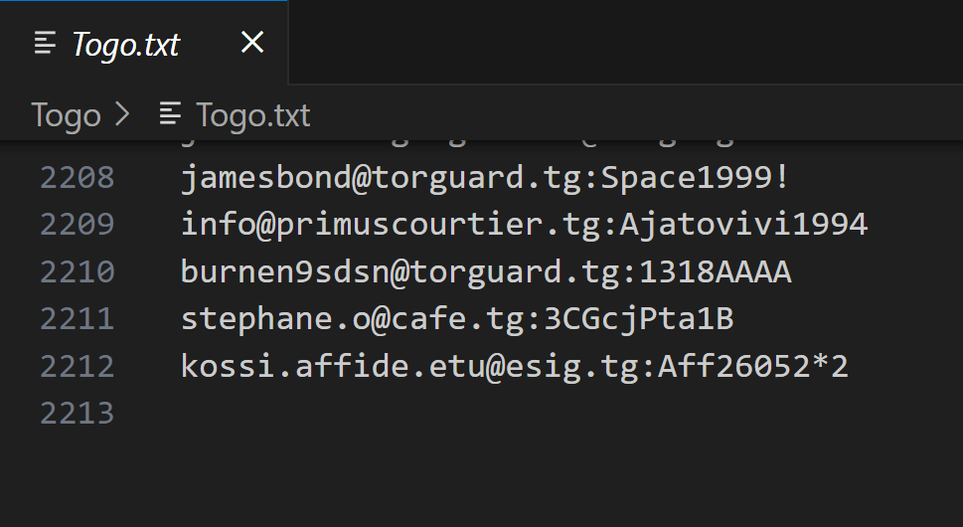The width and height of the screenshot is (963, 527).
Task: Click the text on line 2210
Action: point(485,271)
